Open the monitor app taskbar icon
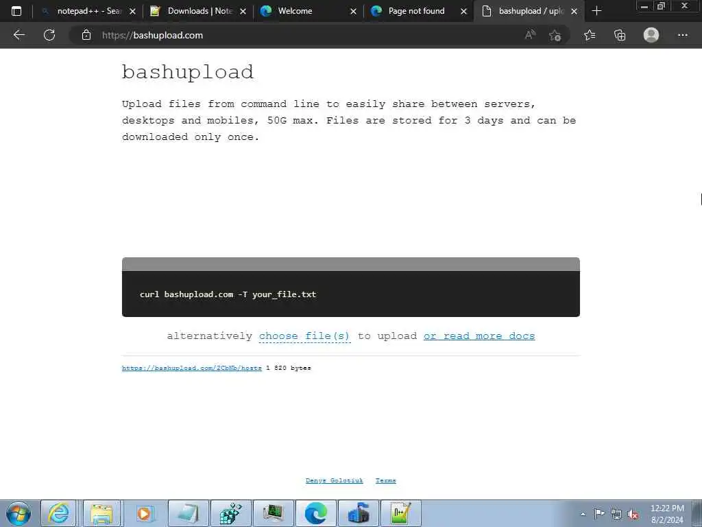Viewport: 702px width, 527px height. point(274,513)
